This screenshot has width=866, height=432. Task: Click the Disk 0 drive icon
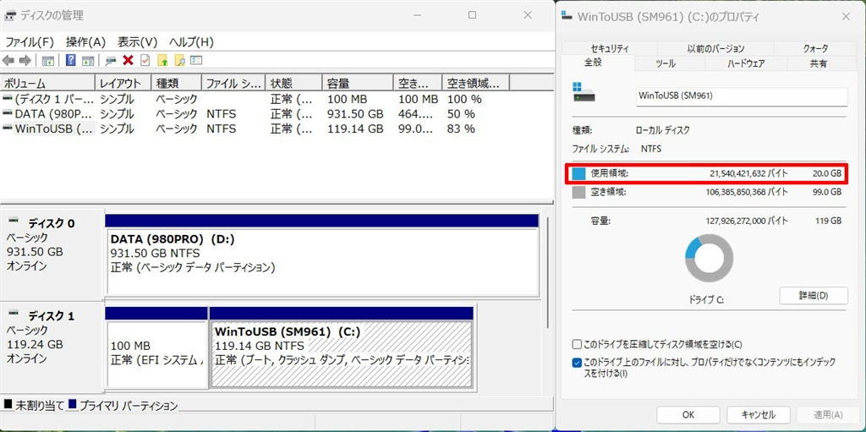14,221
